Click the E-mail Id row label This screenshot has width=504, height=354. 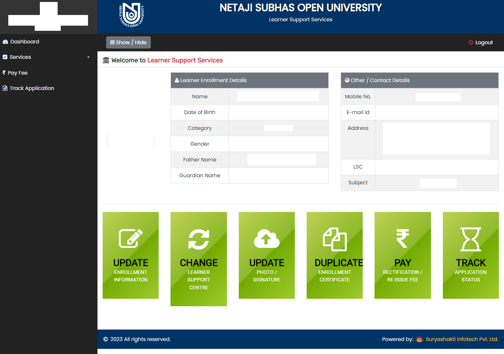point(358,112)
